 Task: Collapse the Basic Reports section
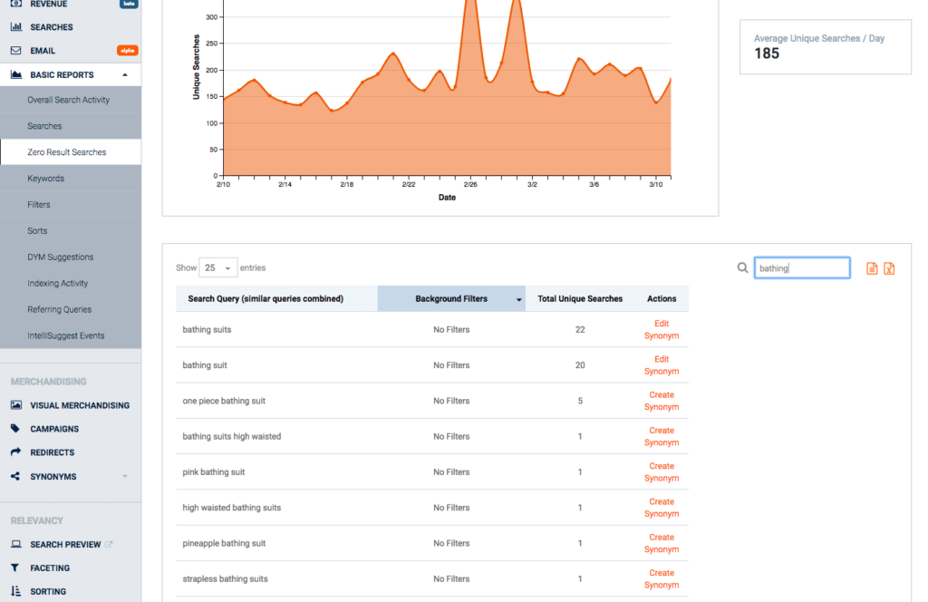(x=128, y=74)
